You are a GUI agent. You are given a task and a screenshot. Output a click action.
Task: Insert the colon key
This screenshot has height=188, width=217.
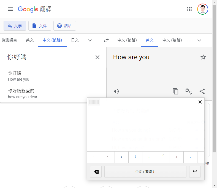tap(149, 157)
